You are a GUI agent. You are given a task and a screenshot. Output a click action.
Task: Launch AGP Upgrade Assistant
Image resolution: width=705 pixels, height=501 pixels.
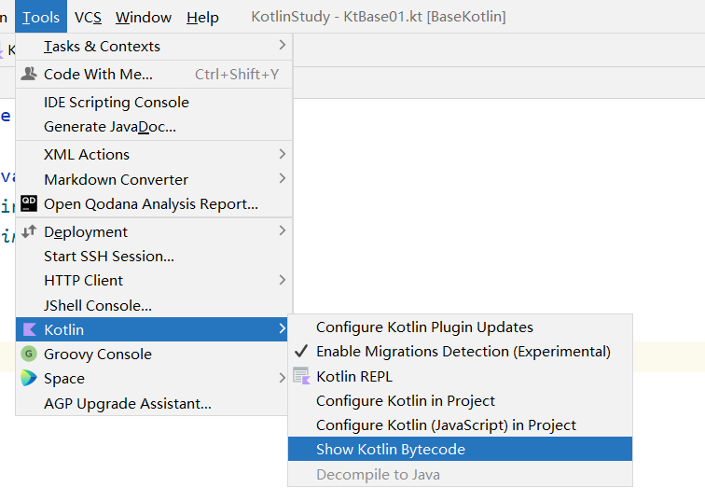127,403
